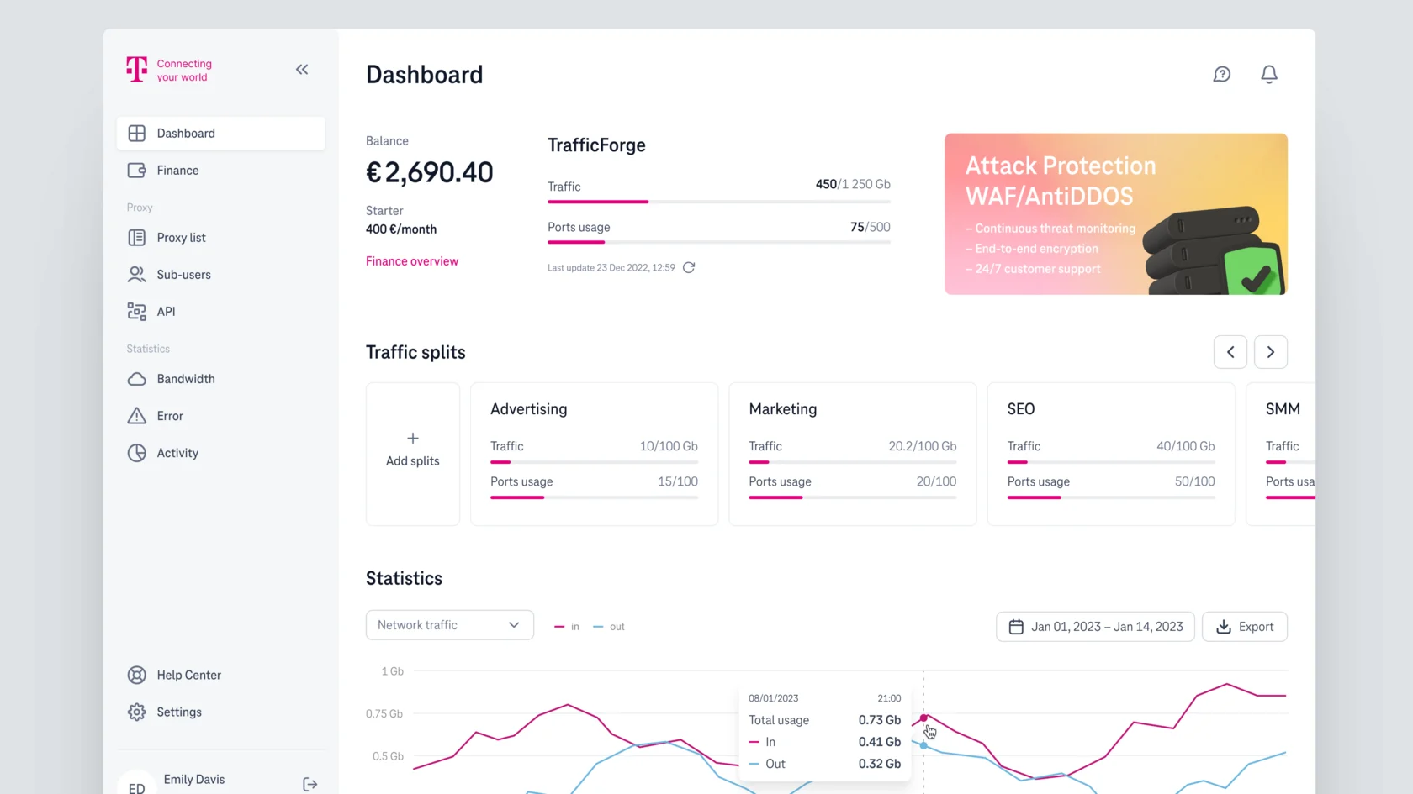Open Proxy list page label

coord(181,238)
